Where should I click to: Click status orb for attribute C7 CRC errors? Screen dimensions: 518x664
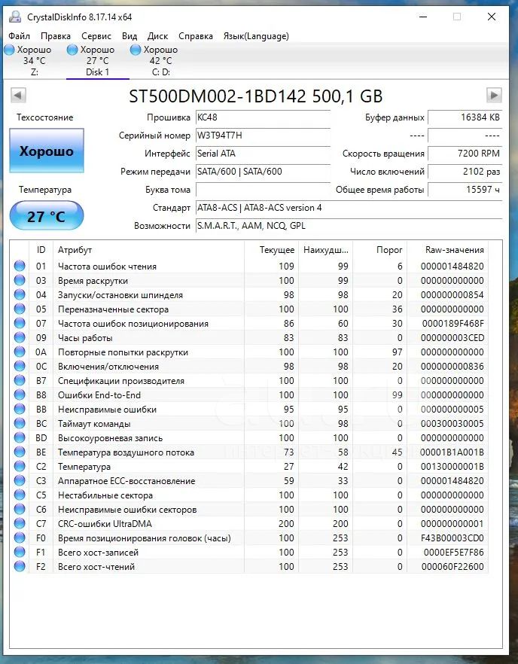point(20,523)
